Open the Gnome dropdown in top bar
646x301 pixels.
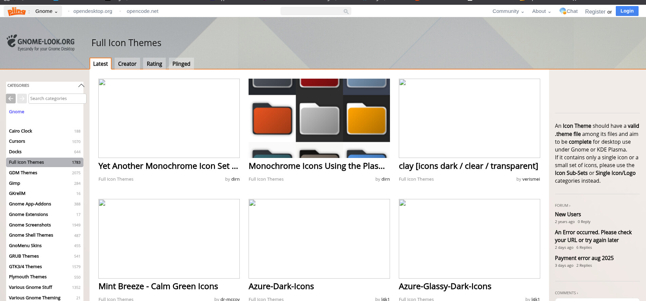pyautogui.click(x=46, y=11)
